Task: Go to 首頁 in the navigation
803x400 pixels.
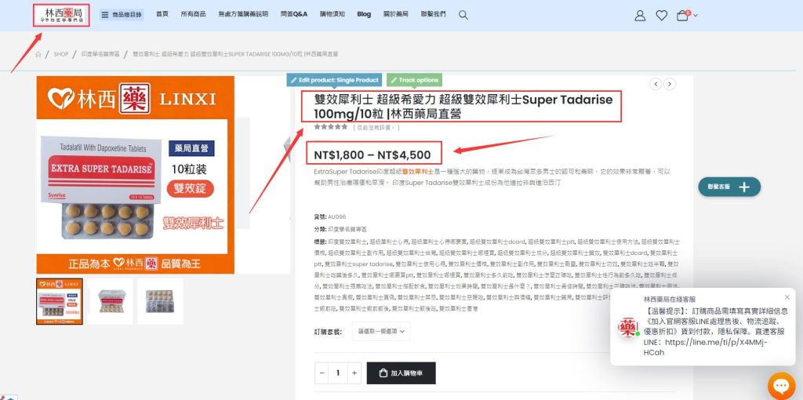Action: (x=162, y=14)
